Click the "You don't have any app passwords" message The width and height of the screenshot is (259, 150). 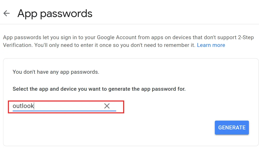[56, 72]
